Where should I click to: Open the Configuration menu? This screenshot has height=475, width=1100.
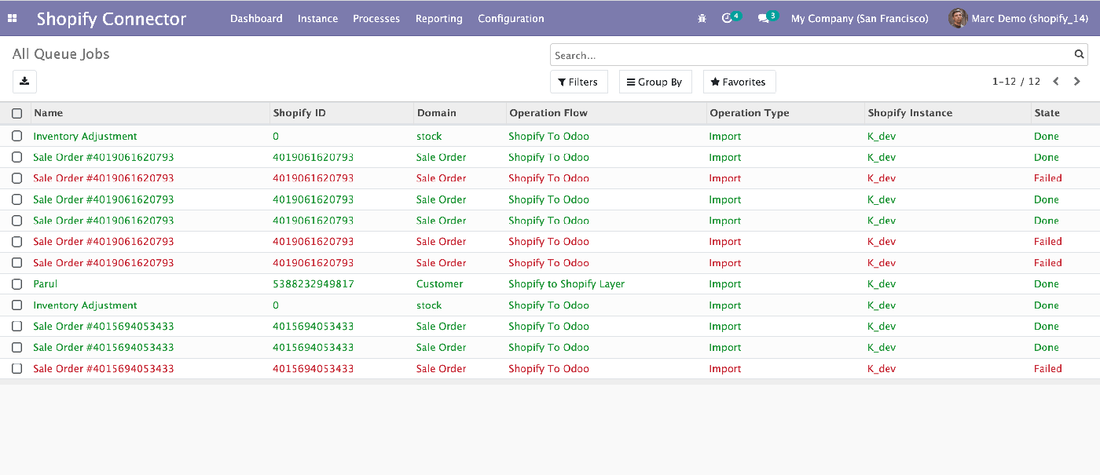point(511,18)
